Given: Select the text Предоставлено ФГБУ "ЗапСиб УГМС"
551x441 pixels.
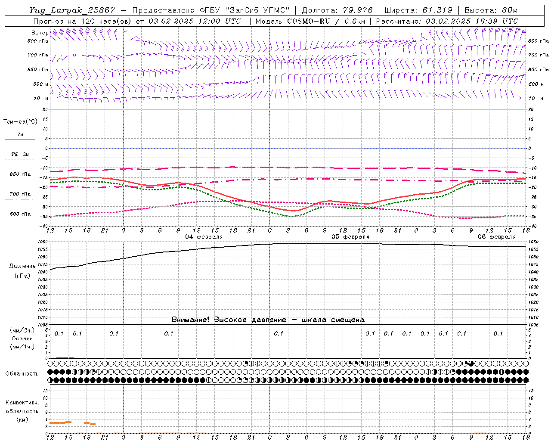Looking at the screenshot, I should click(211, 10).
